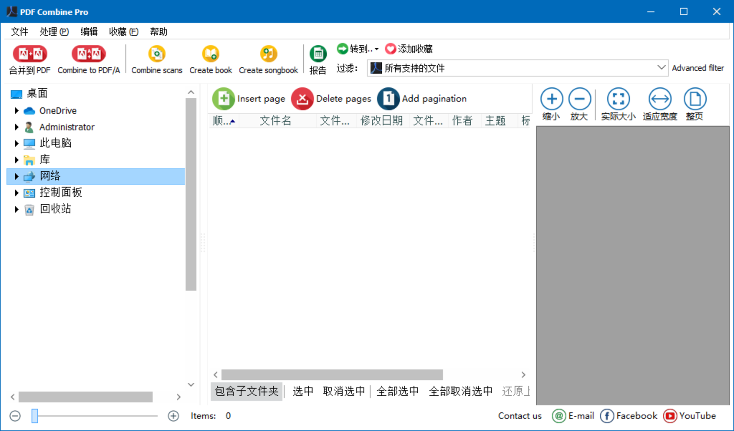Viewport: 734px width, 431px height.
Task: Click the 选中 button
Action: point(303,391)
